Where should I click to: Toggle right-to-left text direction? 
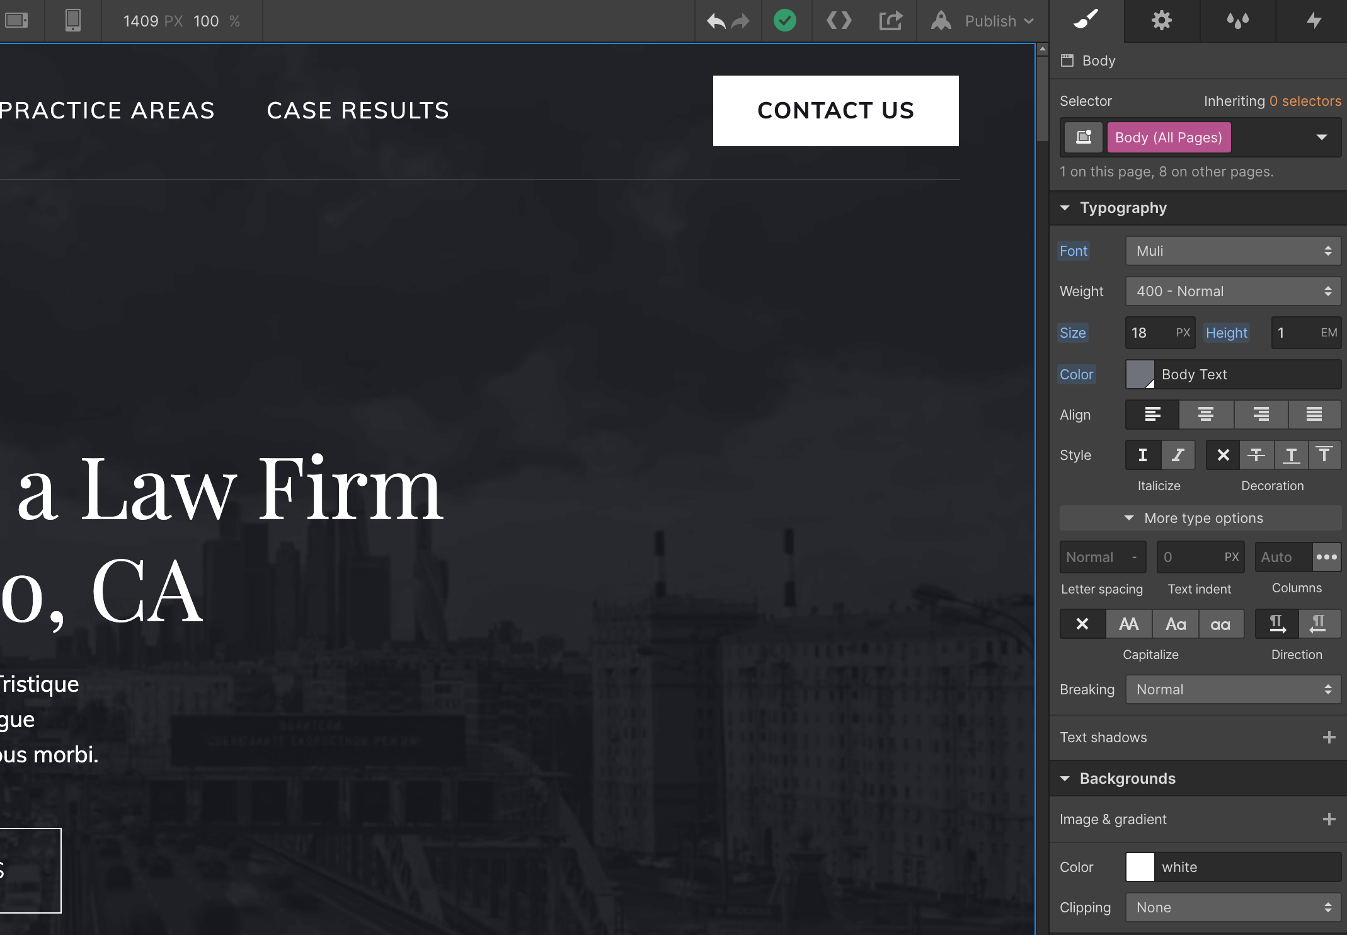point(1320,624)
